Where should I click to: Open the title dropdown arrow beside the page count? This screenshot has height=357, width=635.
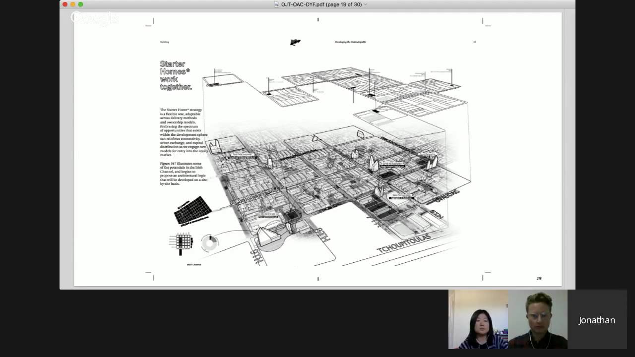366,4
